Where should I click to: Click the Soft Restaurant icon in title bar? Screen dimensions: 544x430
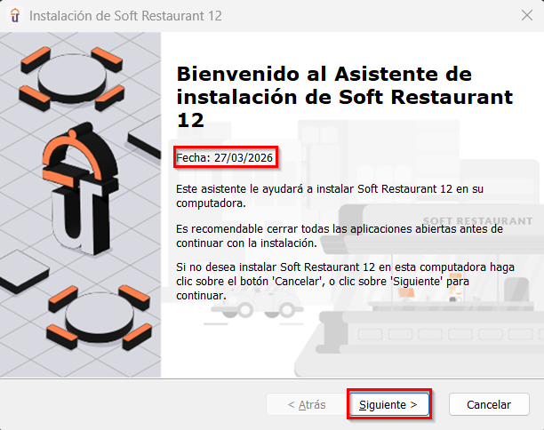[15, 16]
